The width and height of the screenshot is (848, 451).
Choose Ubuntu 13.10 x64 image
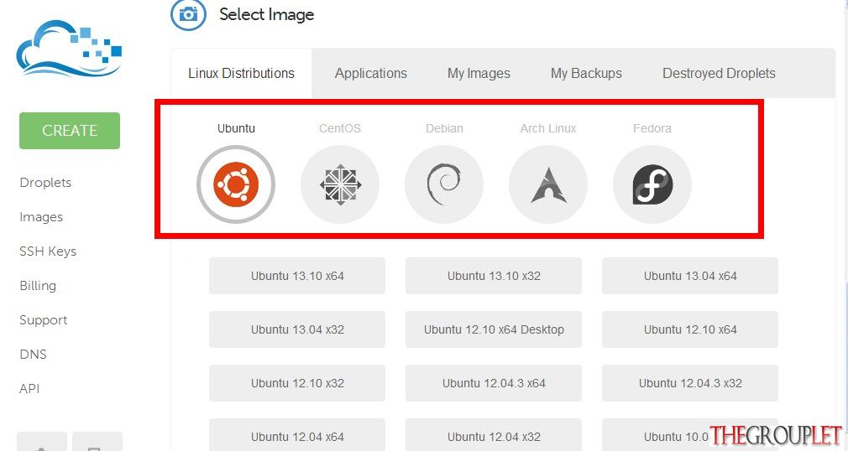297,276
